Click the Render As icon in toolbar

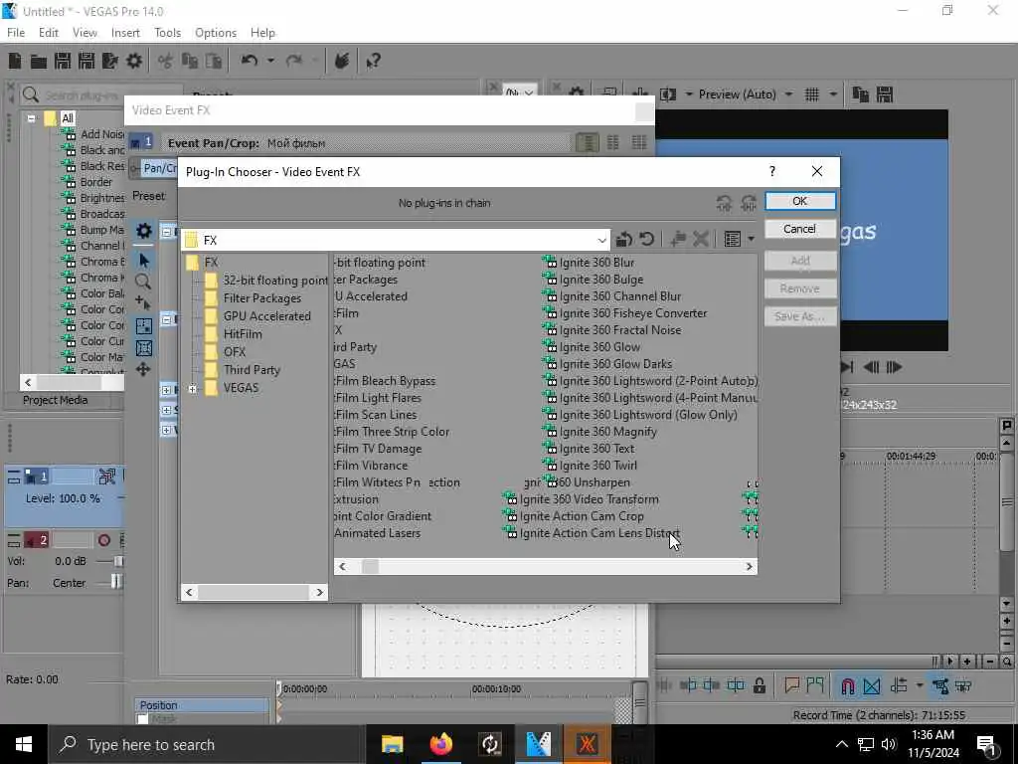(x=110, y=61)
